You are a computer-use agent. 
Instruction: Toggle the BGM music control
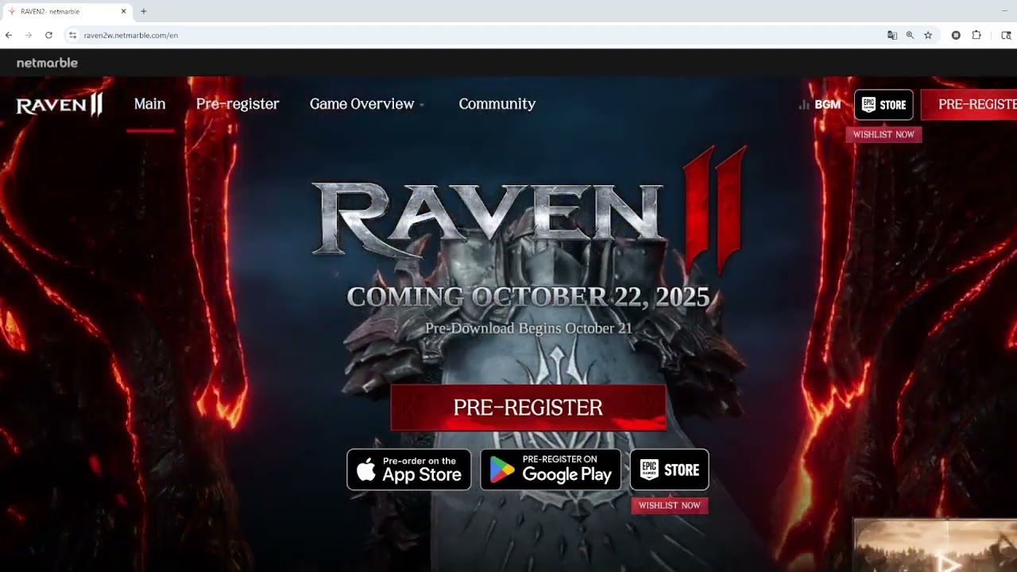(x=819, y=105)
